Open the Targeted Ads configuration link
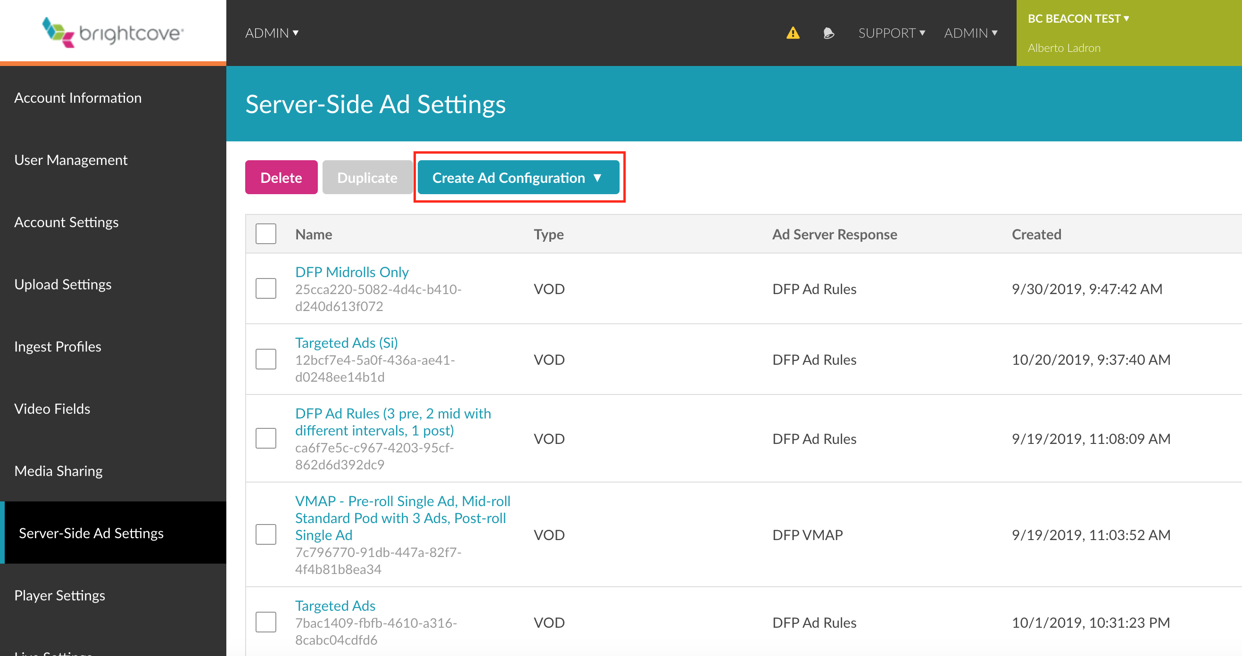1242x656 pixels. point(335,606)
